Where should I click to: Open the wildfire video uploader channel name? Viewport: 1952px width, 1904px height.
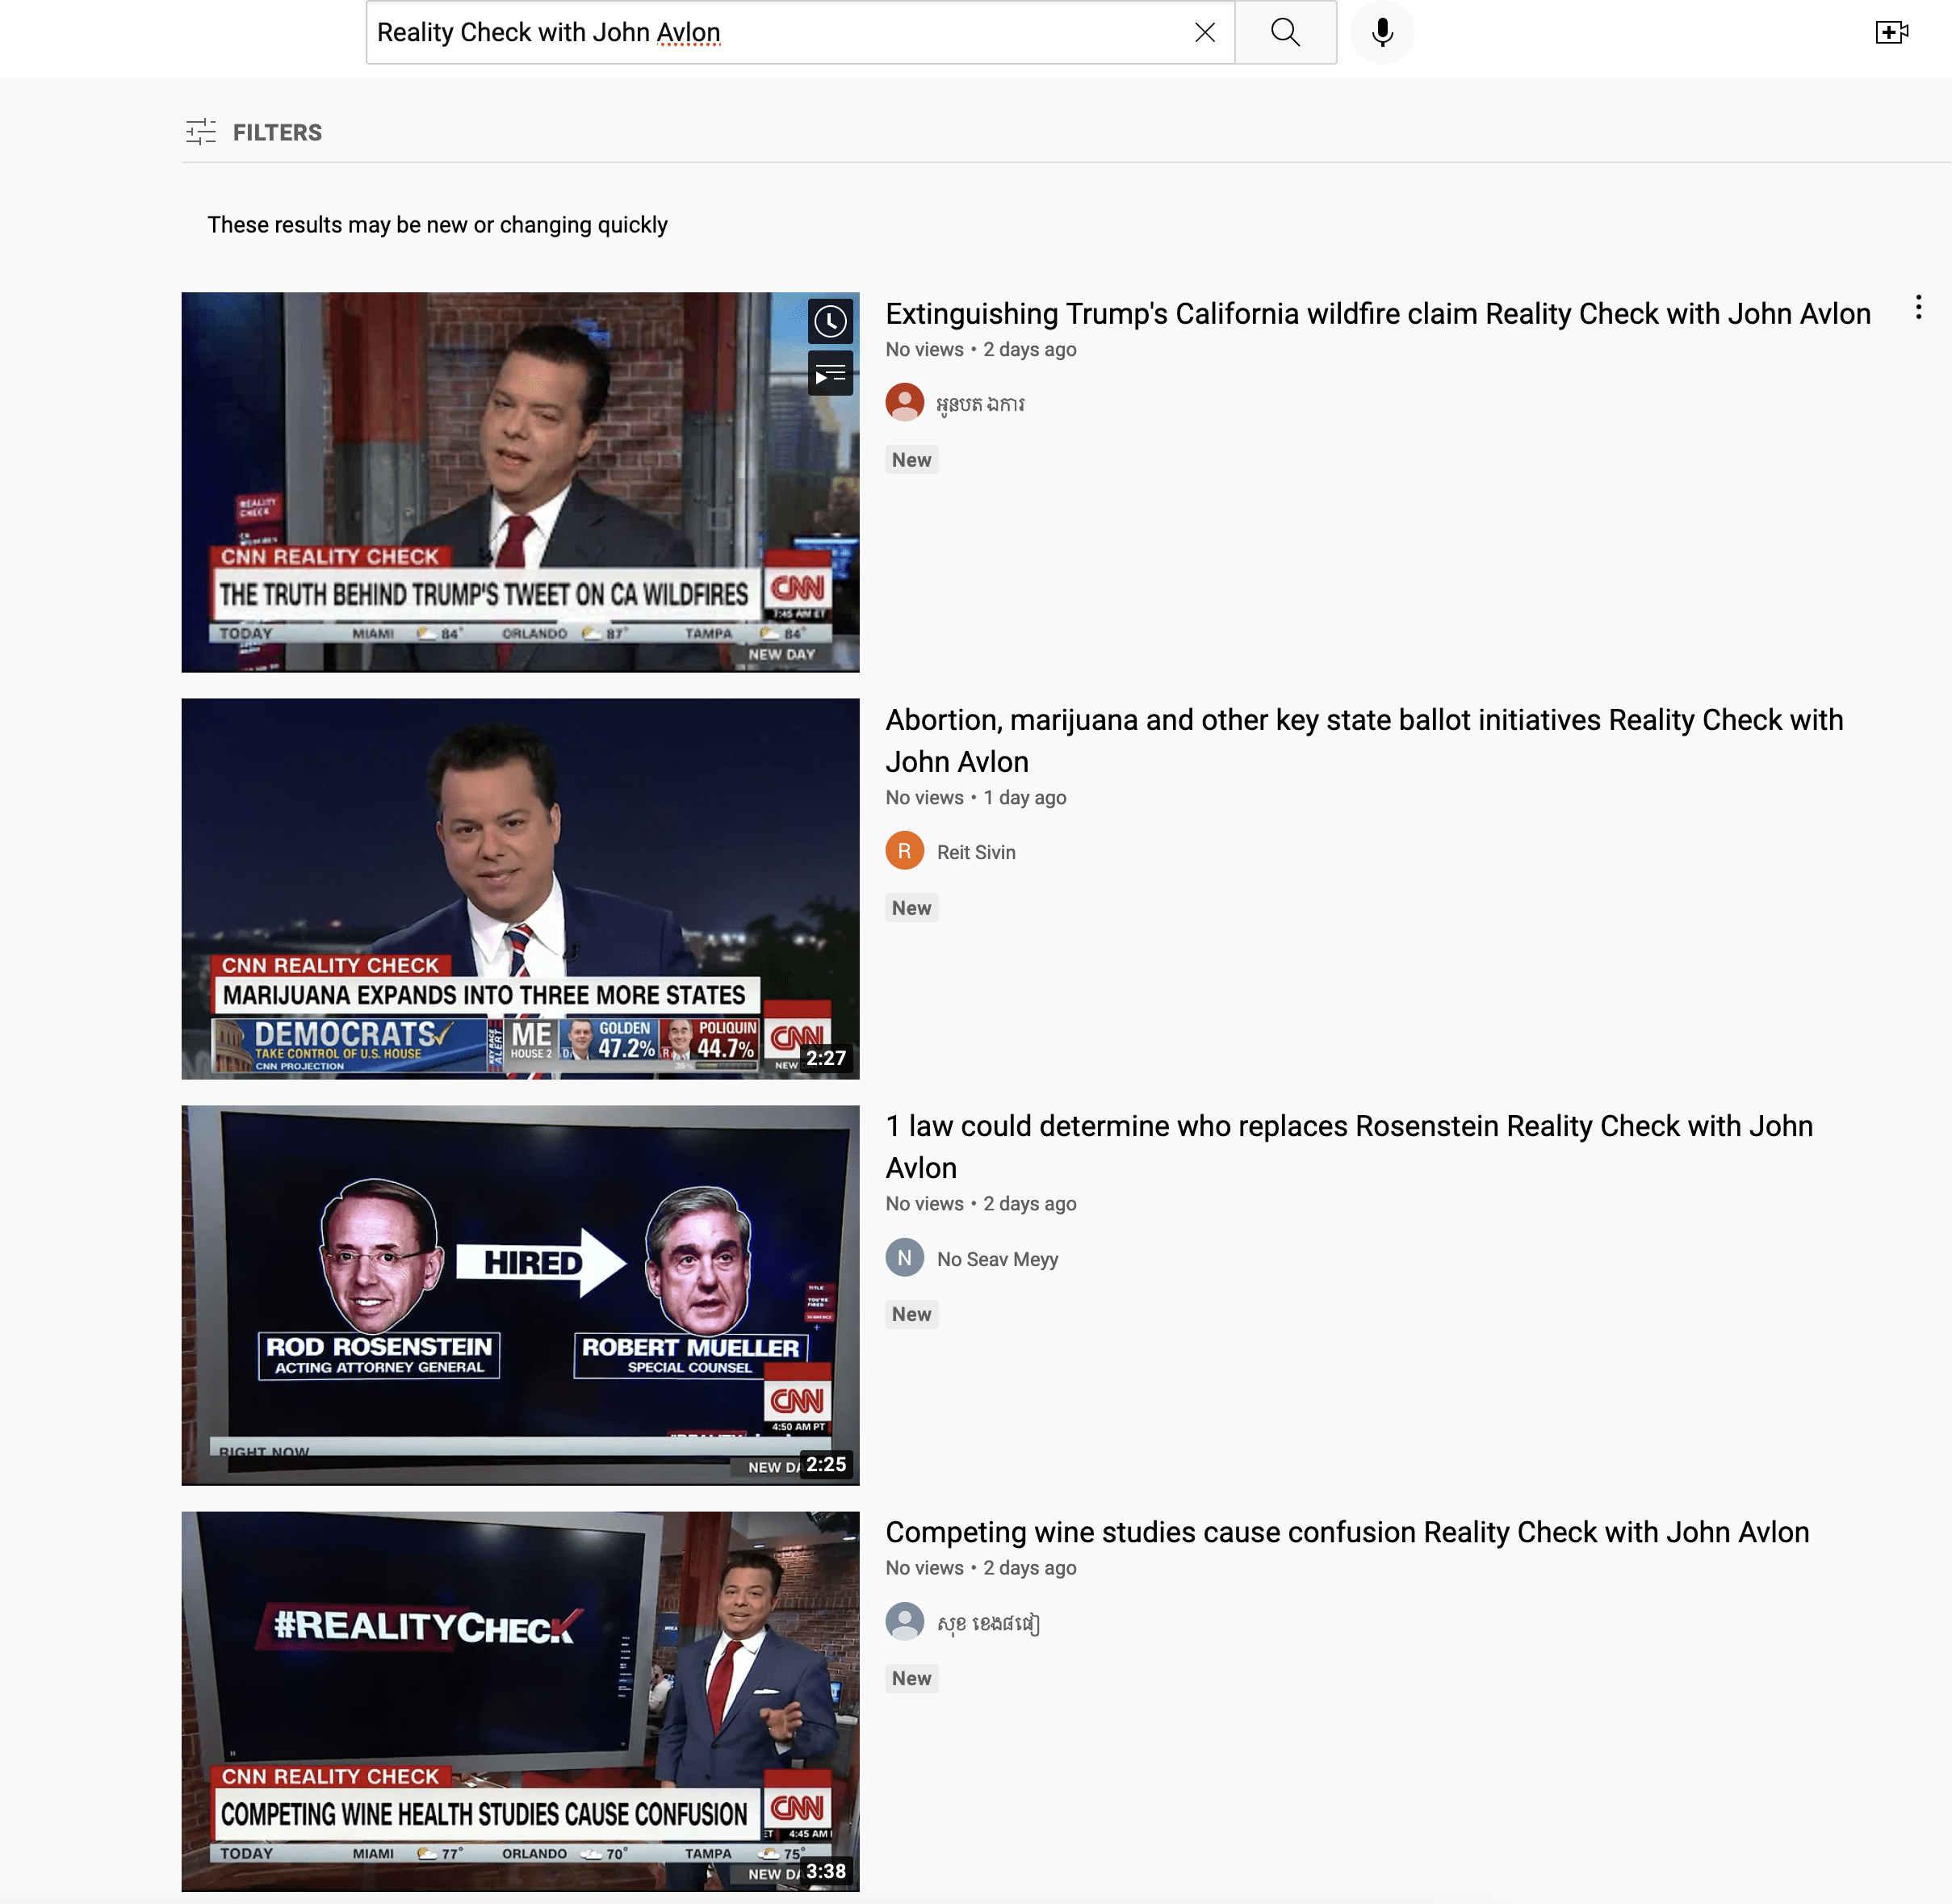[x=980, y=404]
